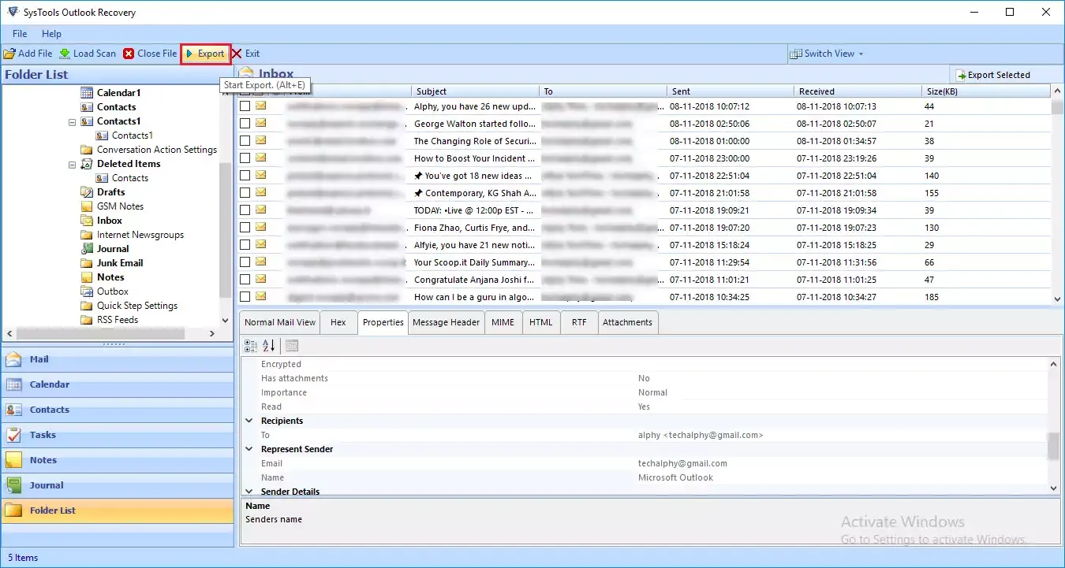The image size is (1065, 568).
Task: Open the File menu
Action: tap(20, 34)
